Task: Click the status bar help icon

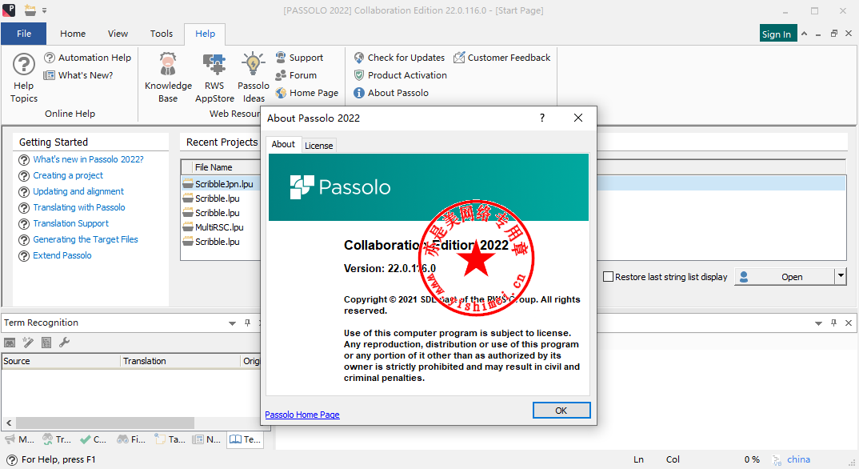Action: click(x=11, y=459)
